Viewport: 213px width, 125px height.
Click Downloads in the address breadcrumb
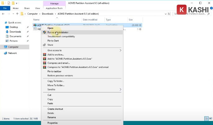coord(47,14)
